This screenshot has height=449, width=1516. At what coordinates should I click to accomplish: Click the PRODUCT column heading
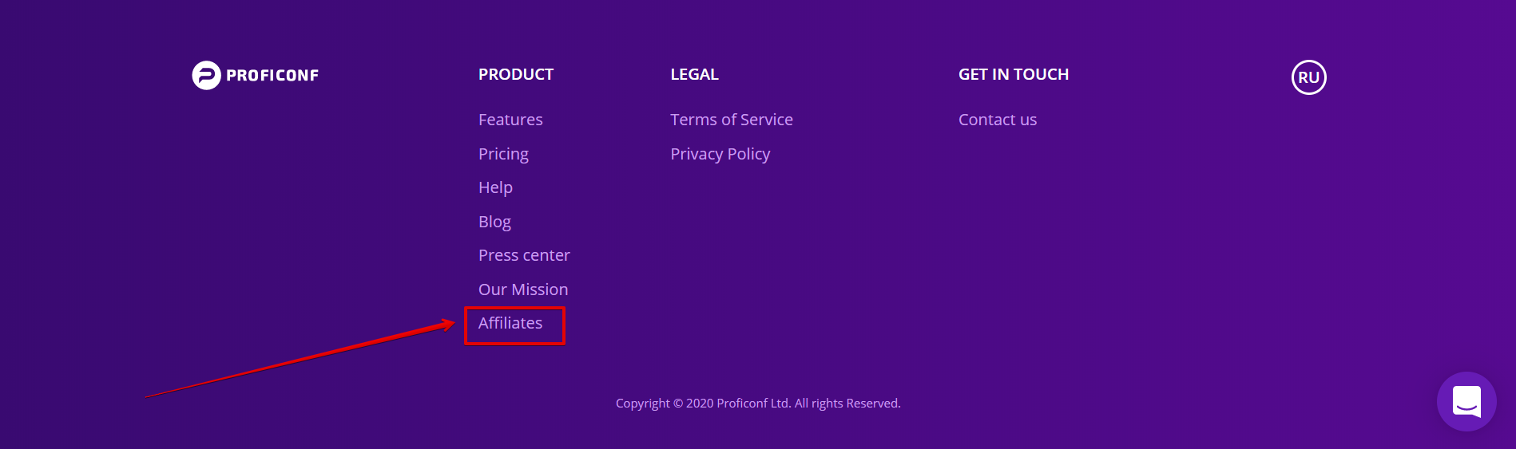516,74
